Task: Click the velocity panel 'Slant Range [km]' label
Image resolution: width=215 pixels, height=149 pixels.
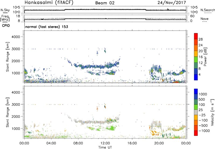Action: pyautogui.click(x=8, y=112)
